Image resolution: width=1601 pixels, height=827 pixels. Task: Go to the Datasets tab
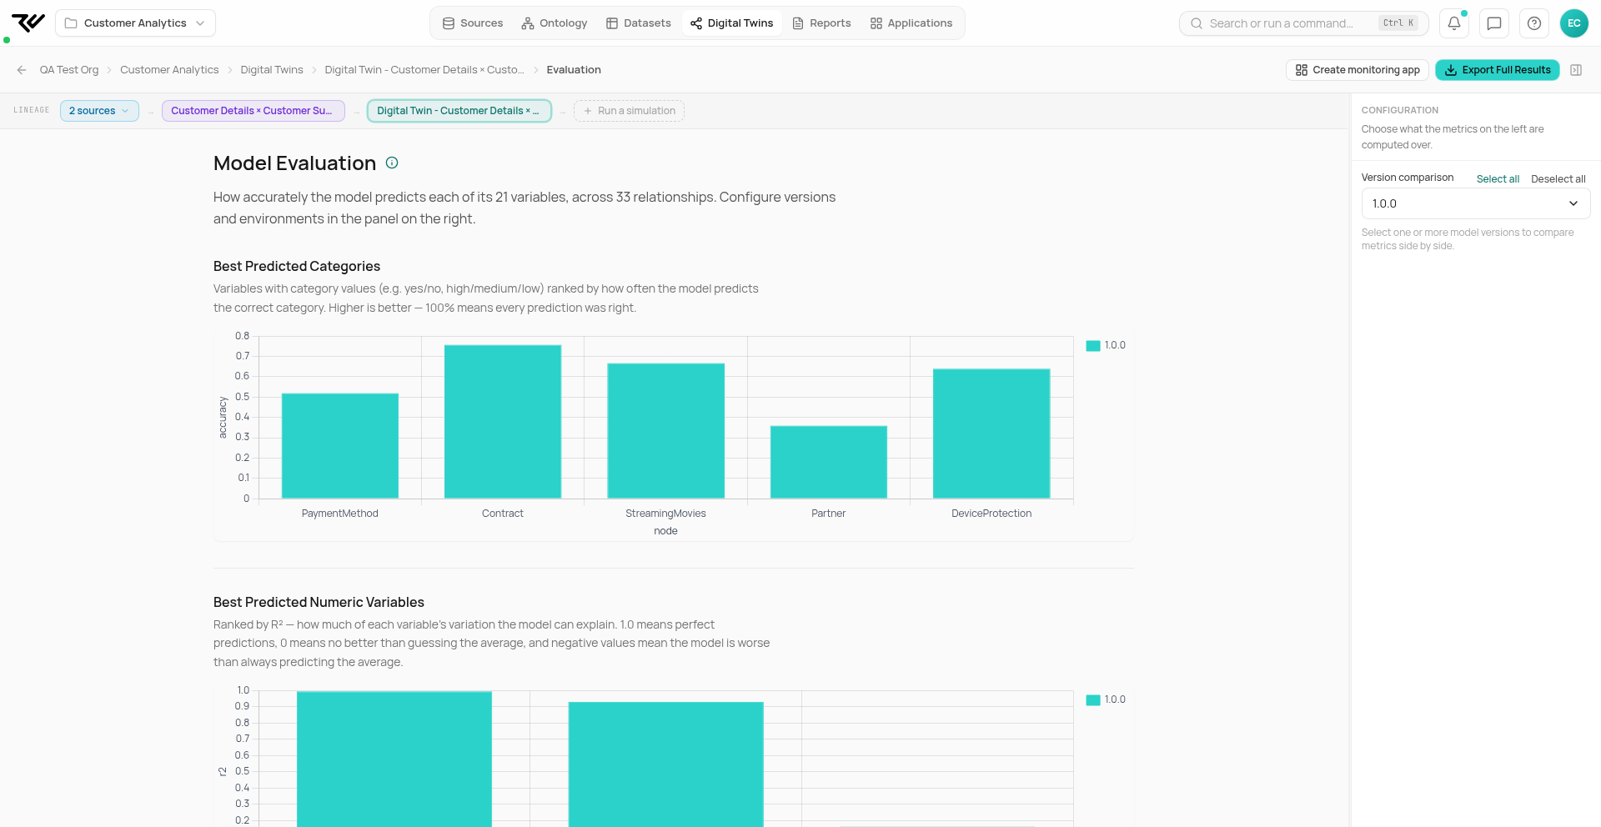[x=639, y=23]
